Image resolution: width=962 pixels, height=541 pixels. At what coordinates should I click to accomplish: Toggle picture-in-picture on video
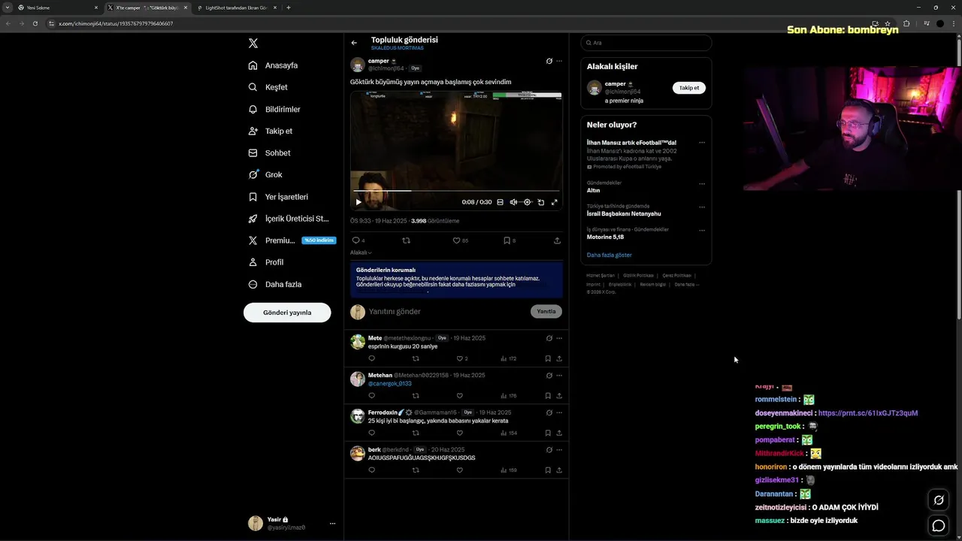coord(540,202)
